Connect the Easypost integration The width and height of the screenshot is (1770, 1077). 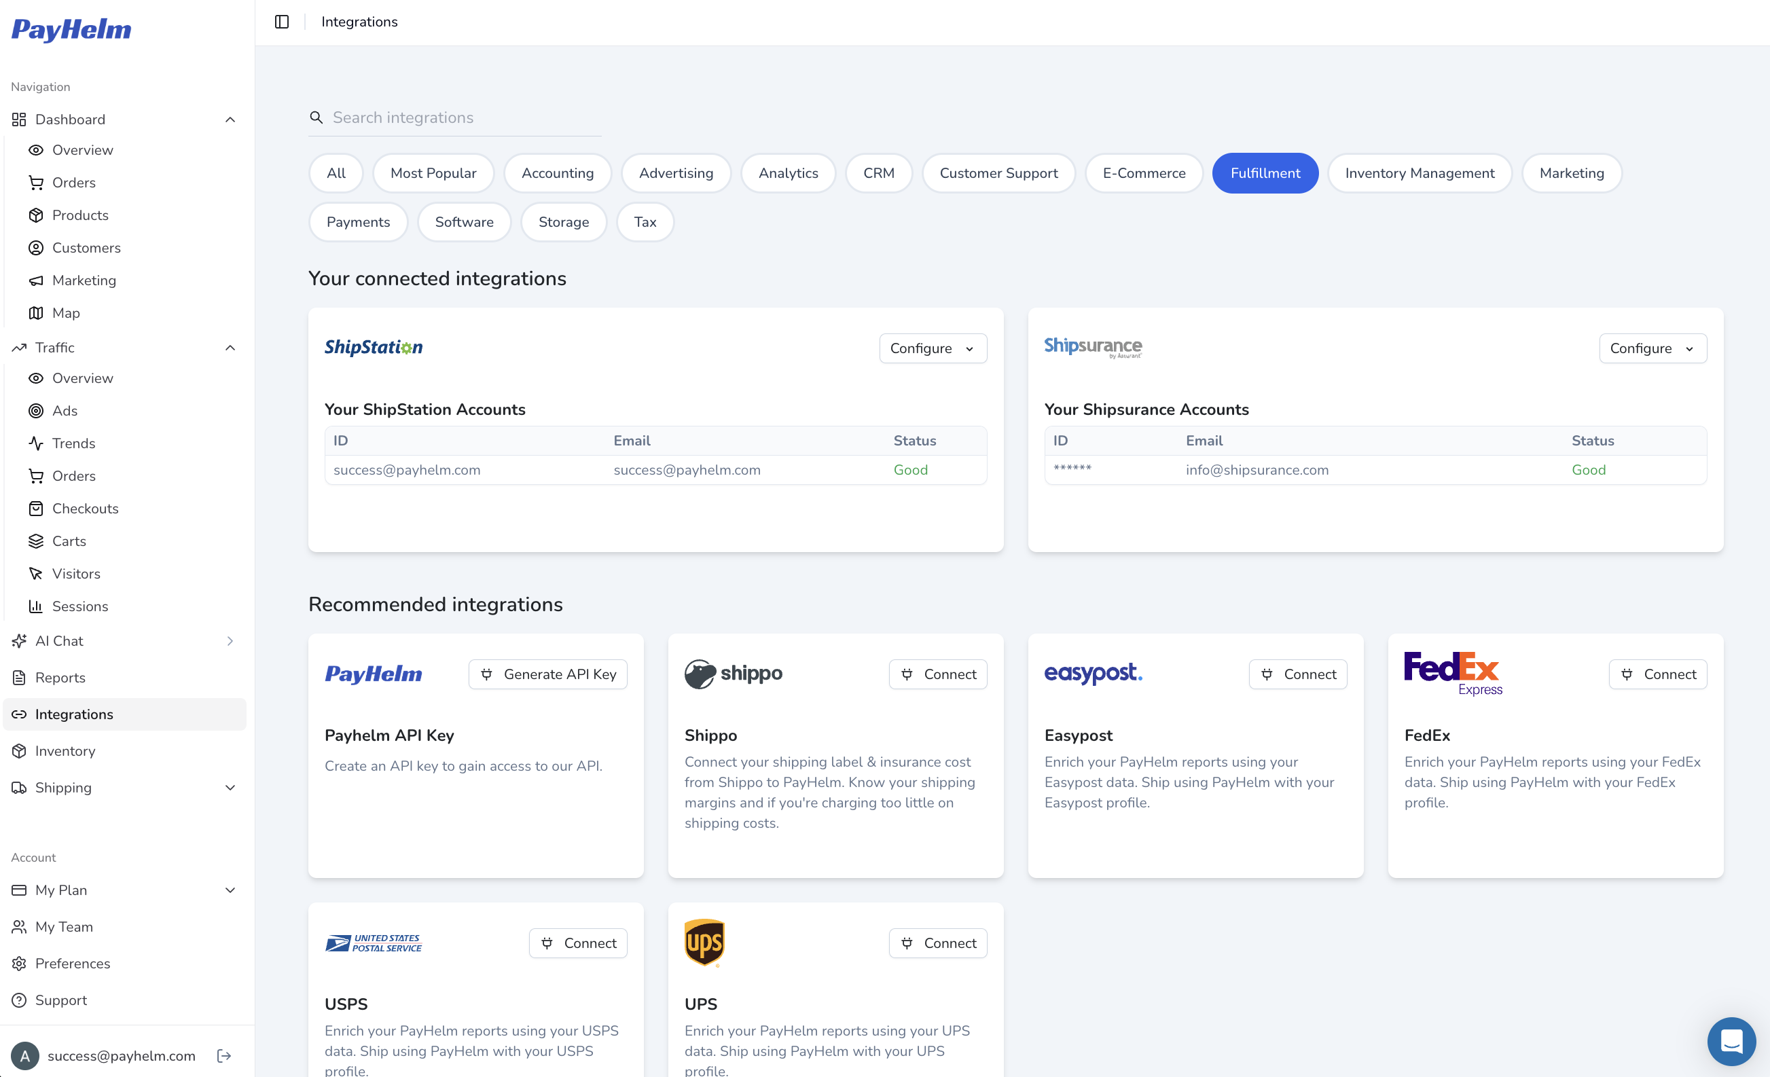click(1297, 674)
